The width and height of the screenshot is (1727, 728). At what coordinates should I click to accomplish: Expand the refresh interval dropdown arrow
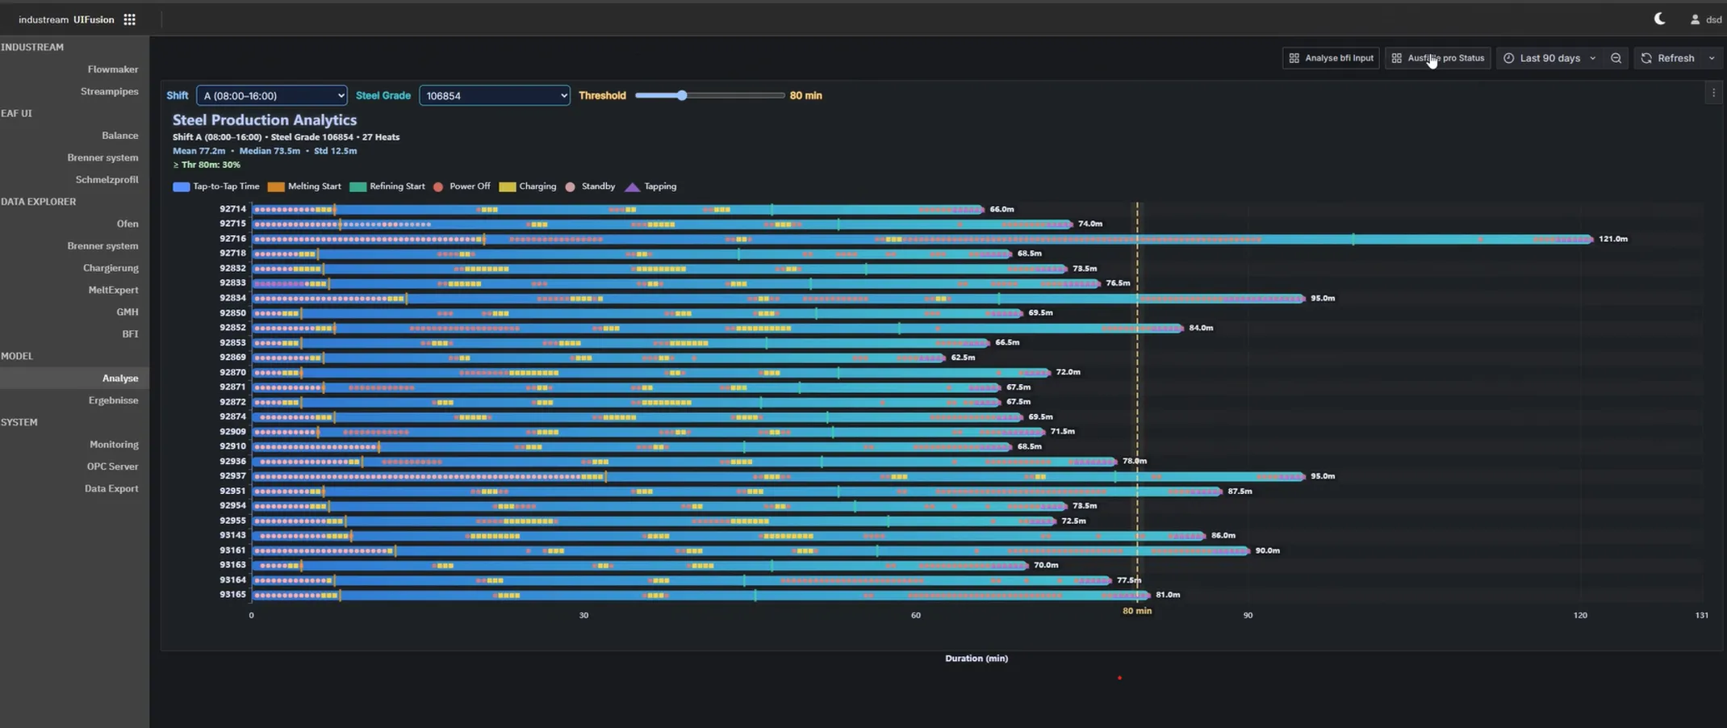pyautogui.click(x=1711, y=58)
